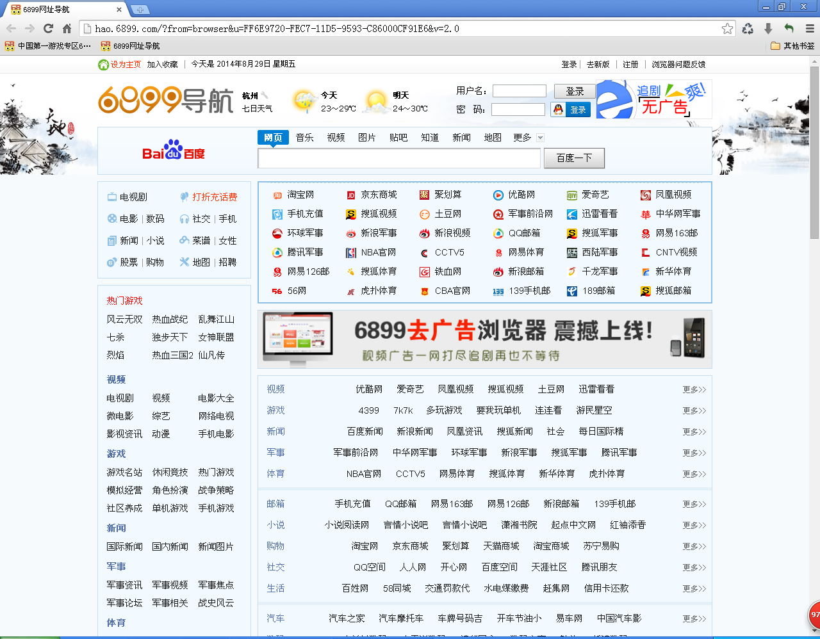Expand 更多>> in the 生活 row
820x639 pixels.
tap(694, 588)
